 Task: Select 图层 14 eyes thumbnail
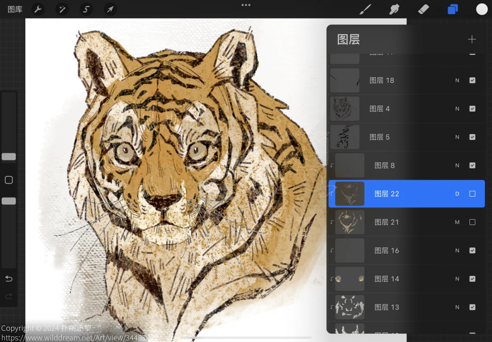click(350, 279)
